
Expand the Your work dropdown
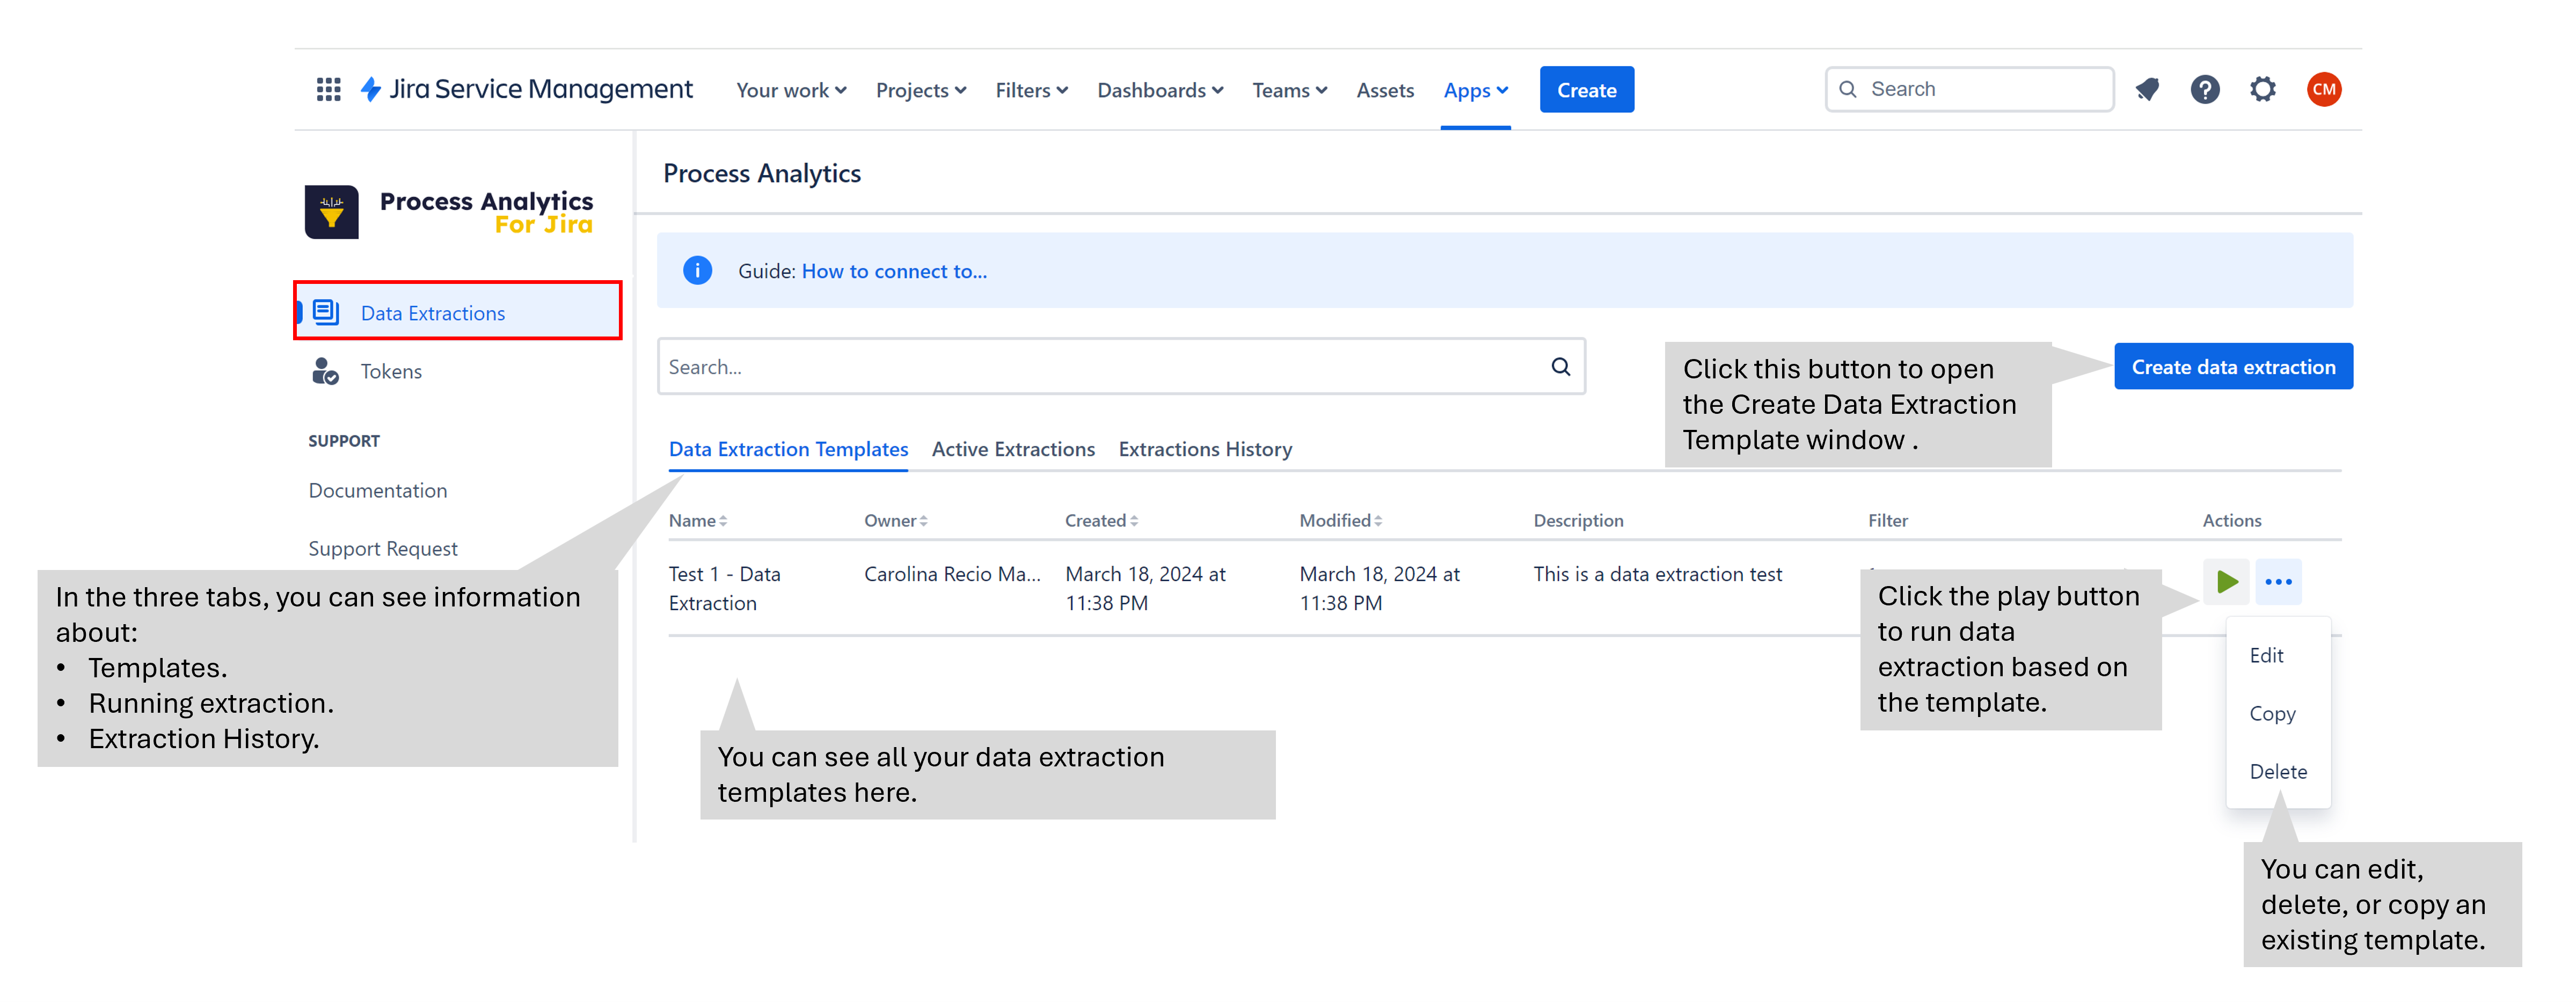(x=791, y=91)
